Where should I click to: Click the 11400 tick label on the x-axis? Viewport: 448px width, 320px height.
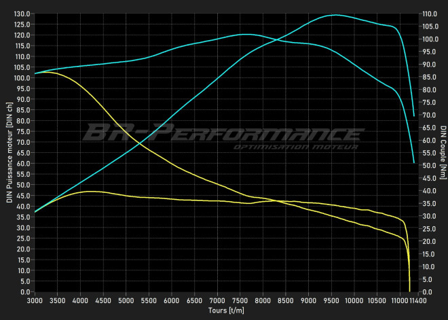417,300
